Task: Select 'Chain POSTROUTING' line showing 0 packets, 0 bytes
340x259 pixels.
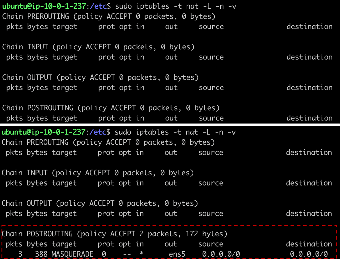Action: 111,108
